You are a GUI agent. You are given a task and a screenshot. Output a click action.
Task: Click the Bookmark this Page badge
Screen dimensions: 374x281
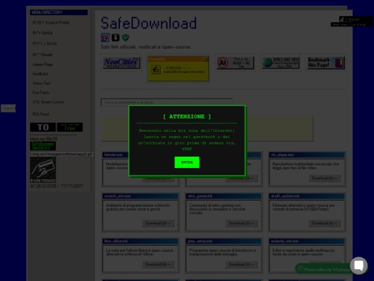(x=326, y=62)
